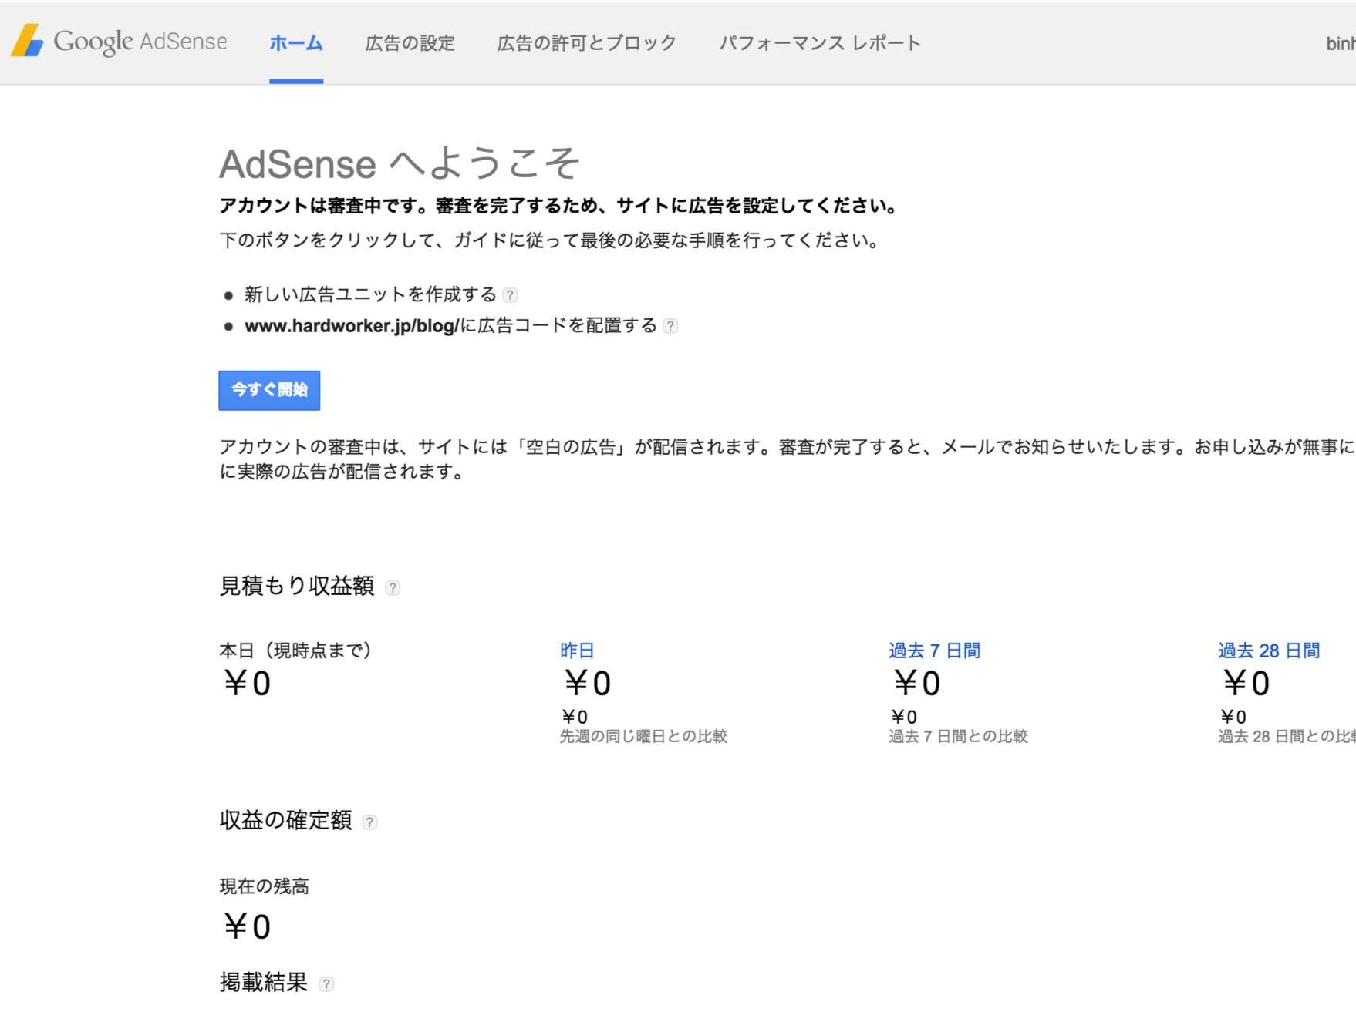Open the 昨日 earnings link

click(x=577, y=651)
